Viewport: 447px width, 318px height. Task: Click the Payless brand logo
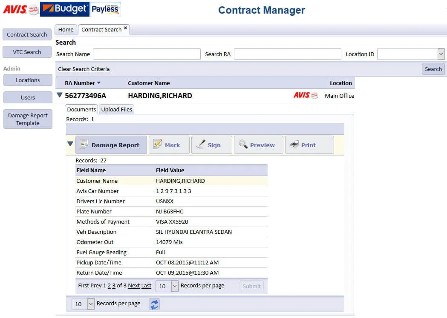[105, 9]
